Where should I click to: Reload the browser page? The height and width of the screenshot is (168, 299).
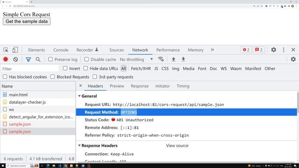(10, 6)
